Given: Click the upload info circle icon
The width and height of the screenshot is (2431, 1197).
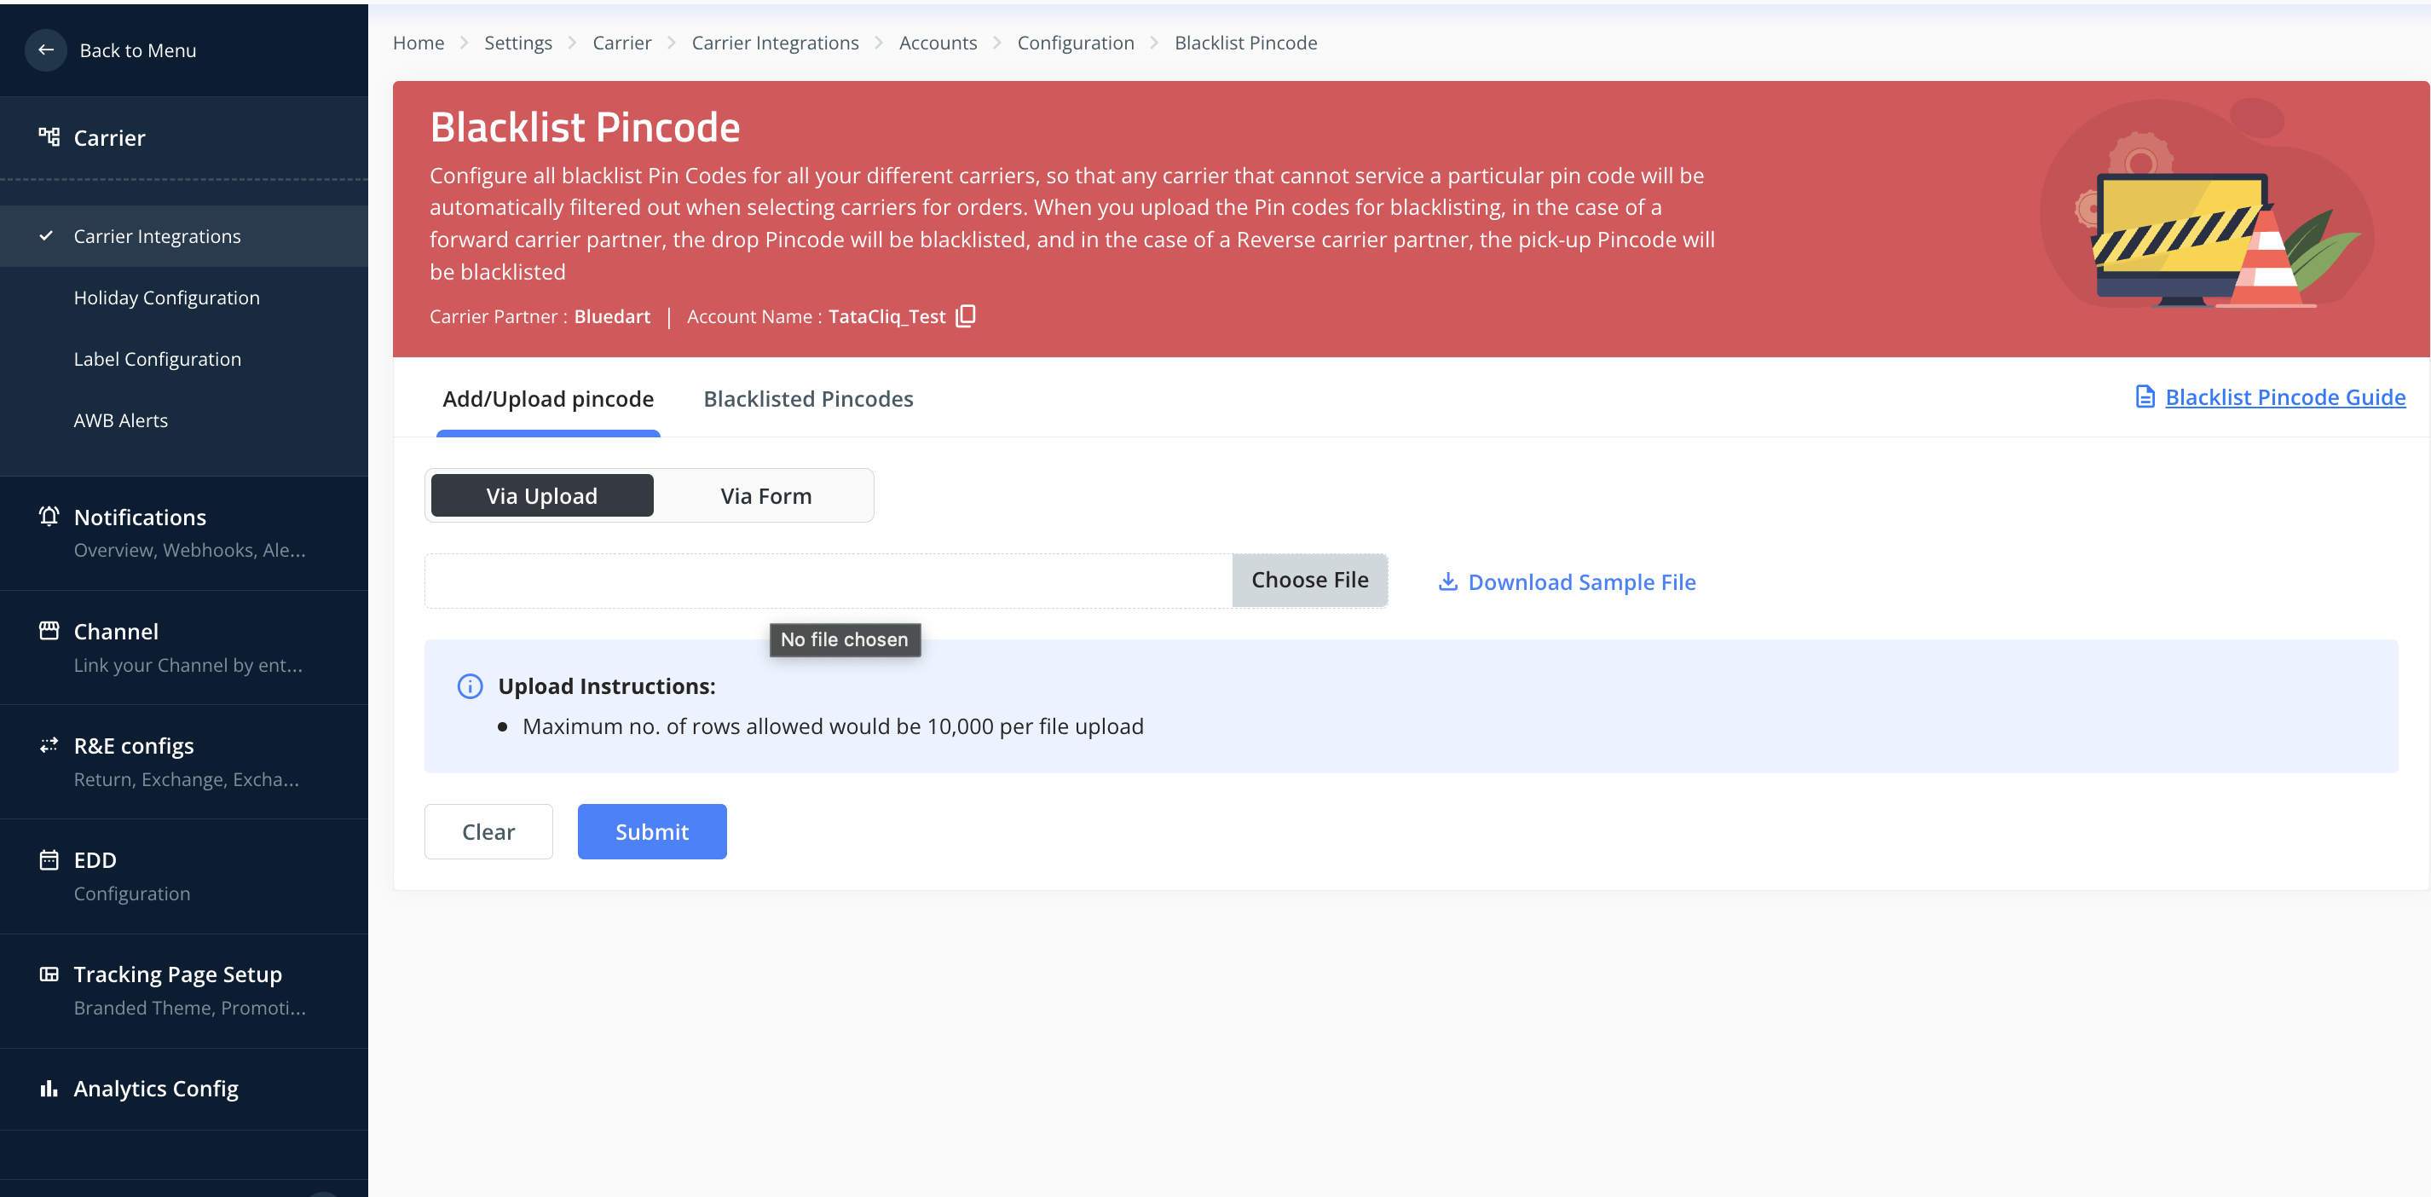Looking at the screenshot, I should click(470, 686).
